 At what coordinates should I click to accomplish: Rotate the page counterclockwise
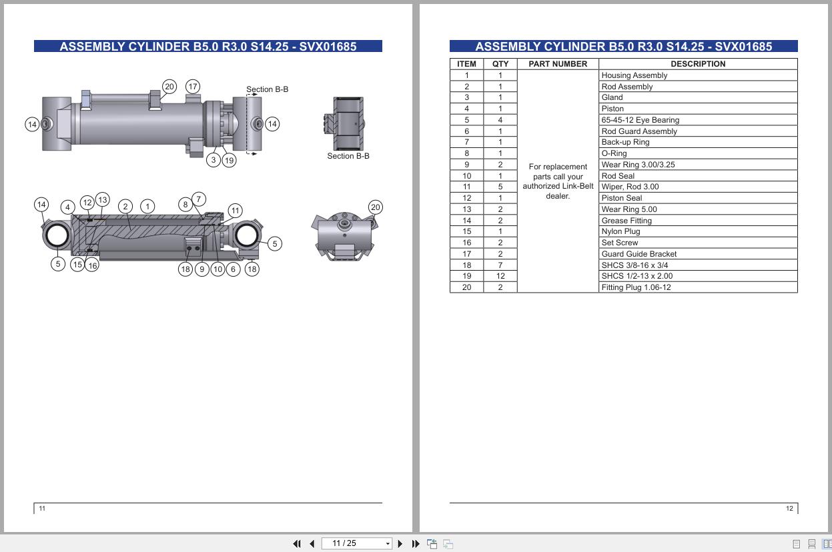[x=432, y=543]
